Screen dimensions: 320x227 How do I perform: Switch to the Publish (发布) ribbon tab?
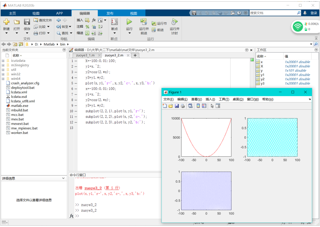tap(110, 13)
